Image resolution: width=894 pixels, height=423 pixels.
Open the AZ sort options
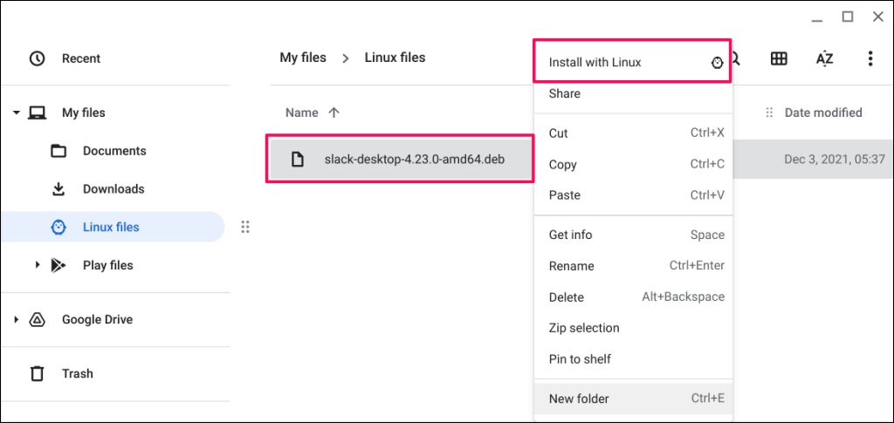point(824,58)
